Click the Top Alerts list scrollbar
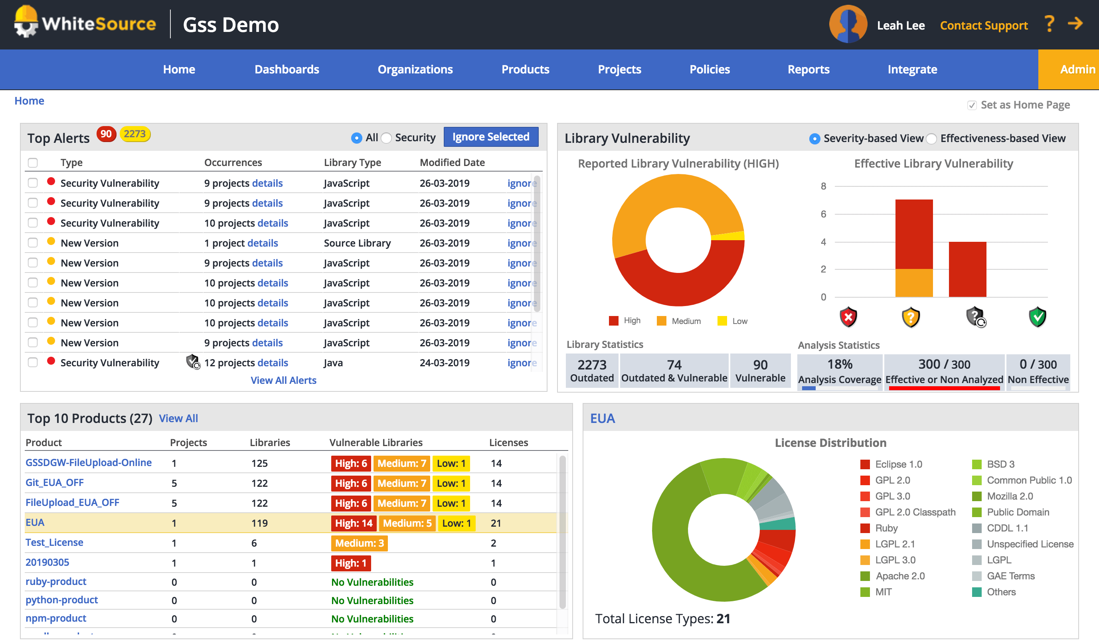 [537, 244]
